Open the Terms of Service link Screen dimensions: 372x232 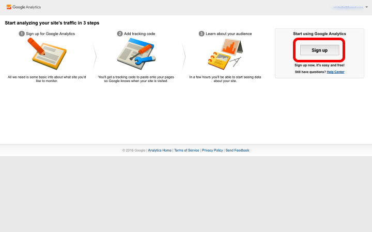pos(187,150)
